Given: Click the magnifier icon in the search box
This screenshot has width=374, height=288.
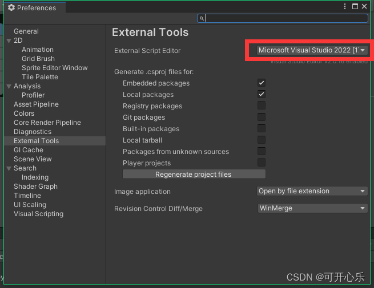Looking at the screenshot, I should pos(202,18).
